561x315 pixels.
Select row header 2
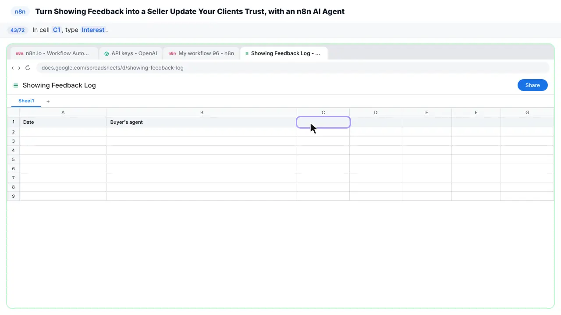tap(14, 132)
